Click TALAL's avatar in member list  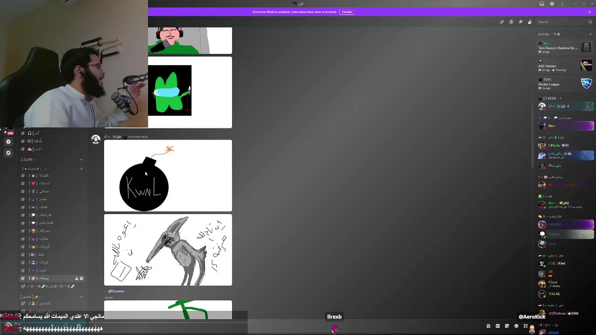pos(542,294)
